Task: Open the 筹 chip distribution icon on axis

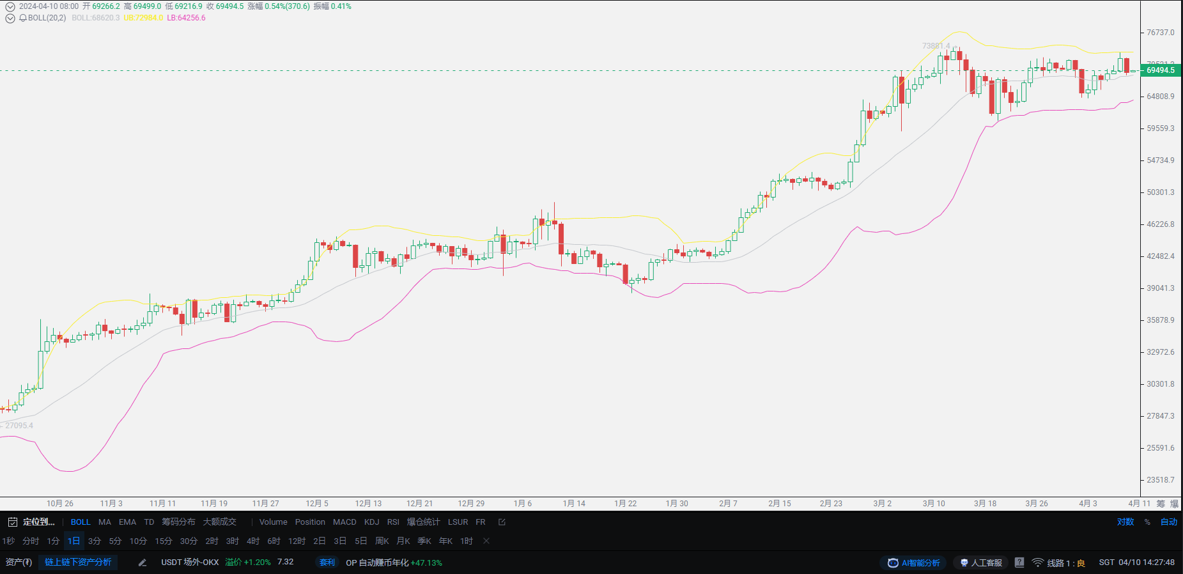Action: pyautogui.click(x=1161, y=504)
